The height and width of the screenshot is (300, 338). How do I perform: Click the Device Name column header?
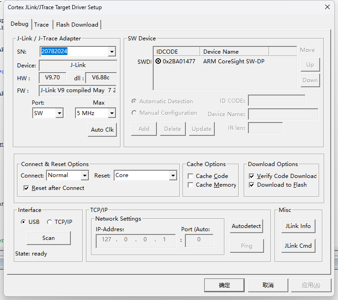click(x=235, y=52)
